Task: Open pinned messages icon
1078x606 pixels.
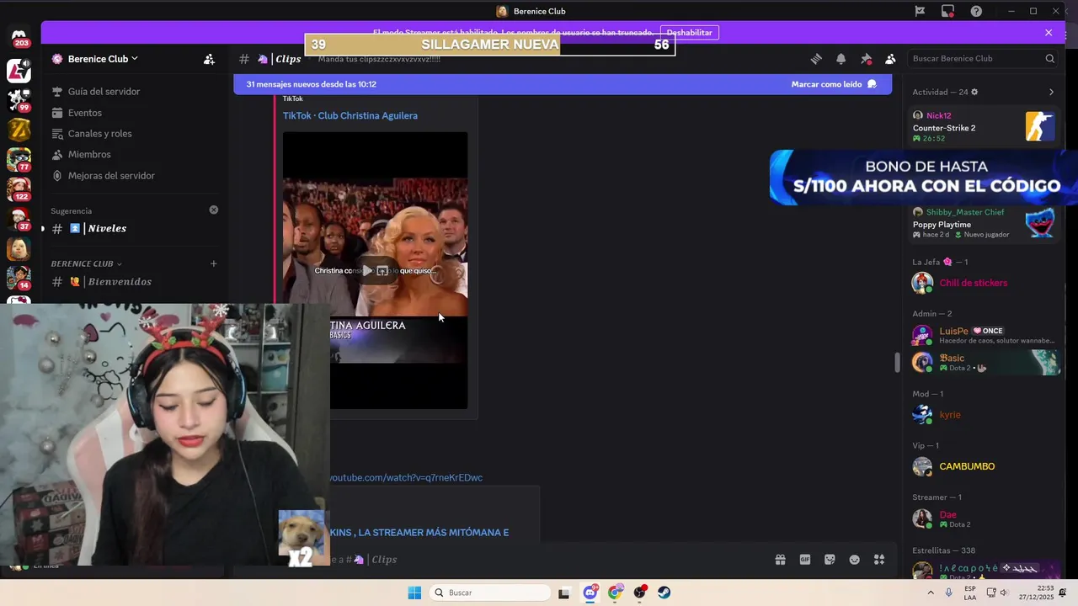Action: pos(866,59)
